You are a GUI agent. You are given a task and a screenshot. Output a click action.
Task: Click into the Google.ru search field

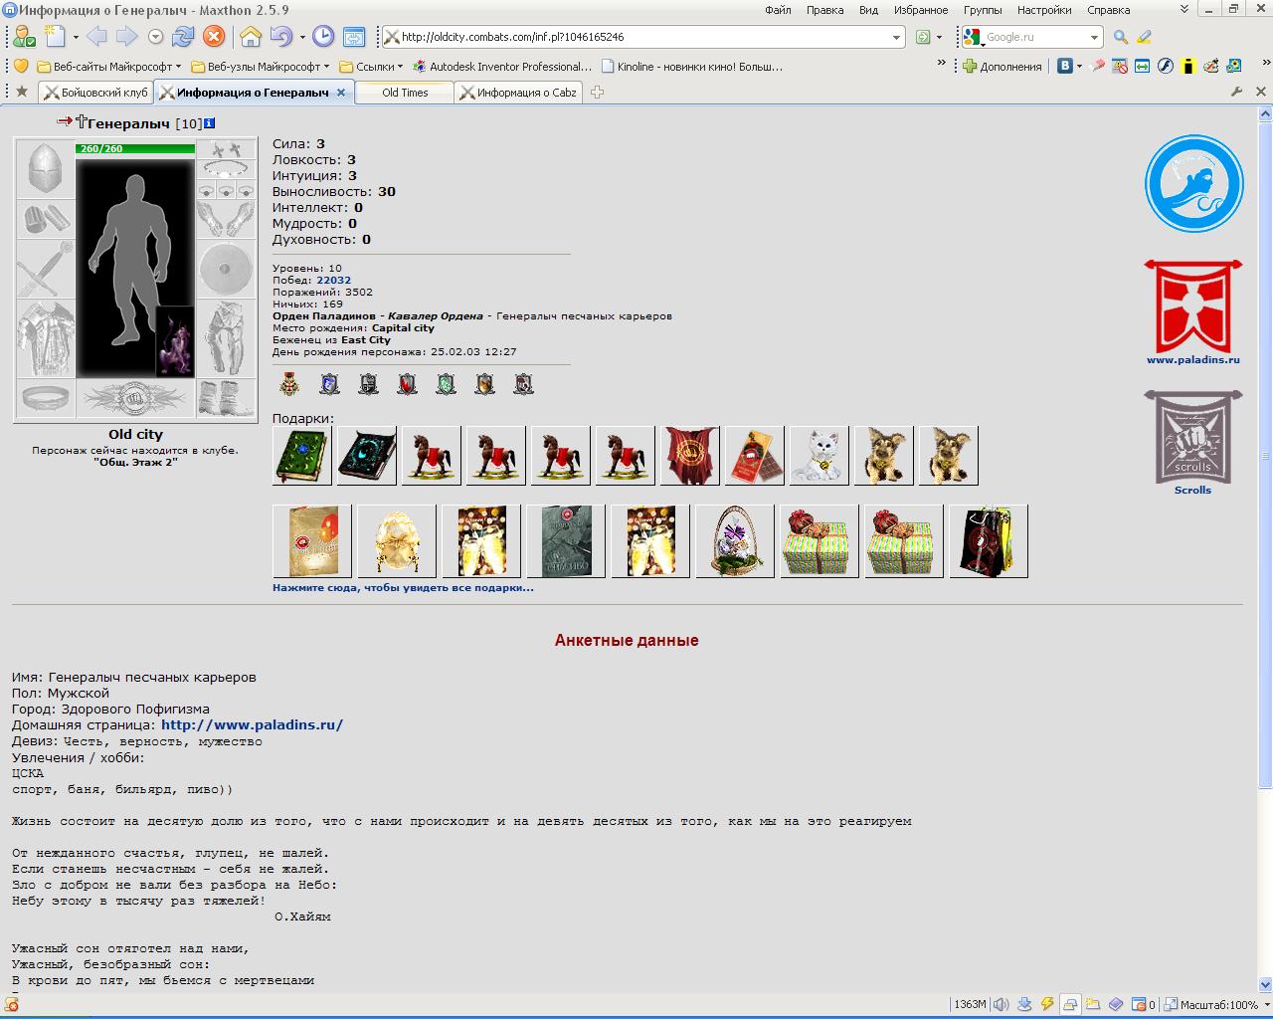pos(1034,37)
